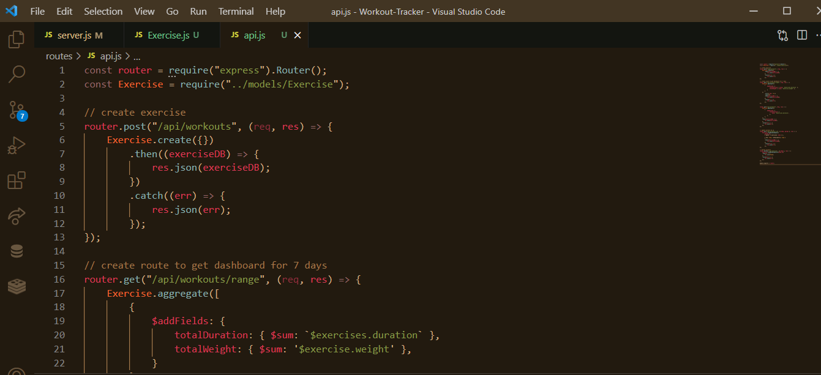Viewport: 821px width, 375px height.
Task: Click the Visual Studio Code logo icon
Action: 11,11
